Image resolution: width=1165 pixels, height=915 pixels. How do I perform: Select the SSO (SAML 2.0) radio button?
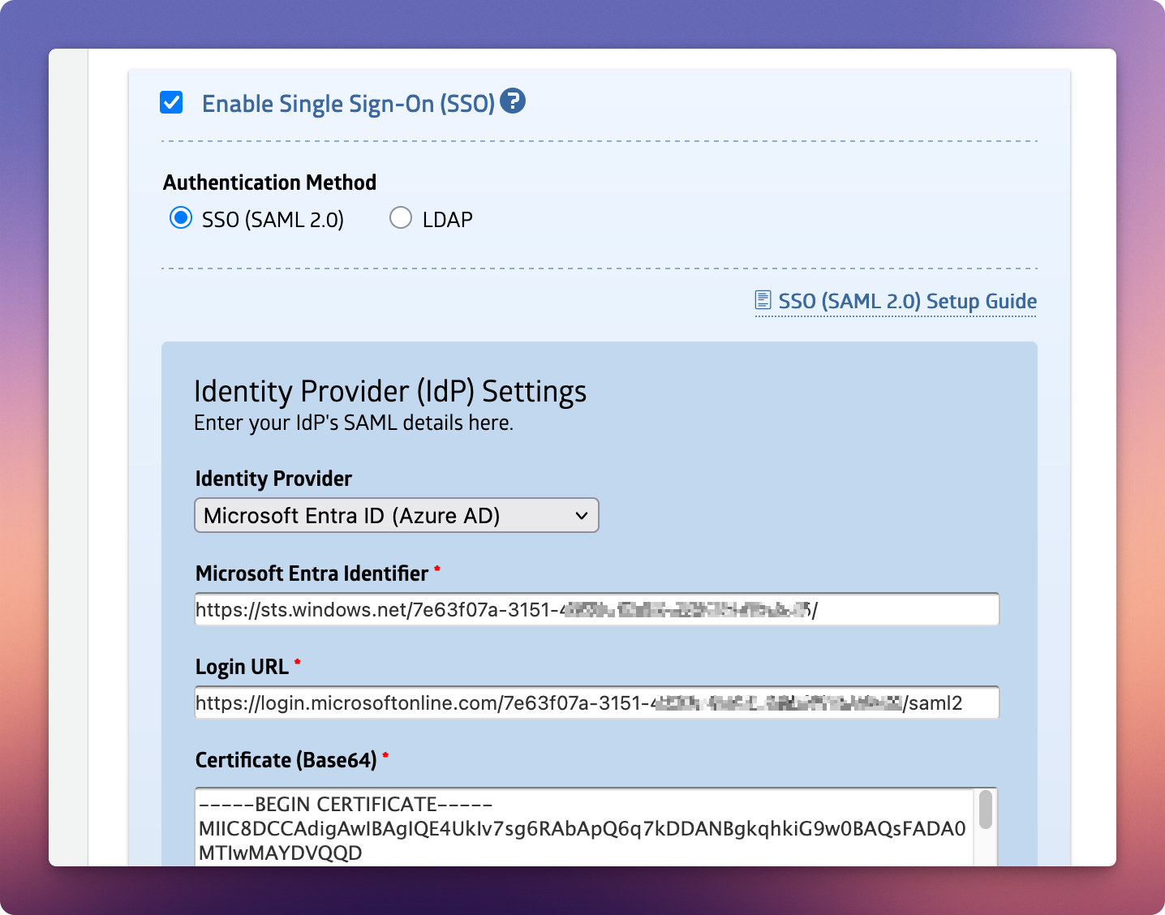180,218
